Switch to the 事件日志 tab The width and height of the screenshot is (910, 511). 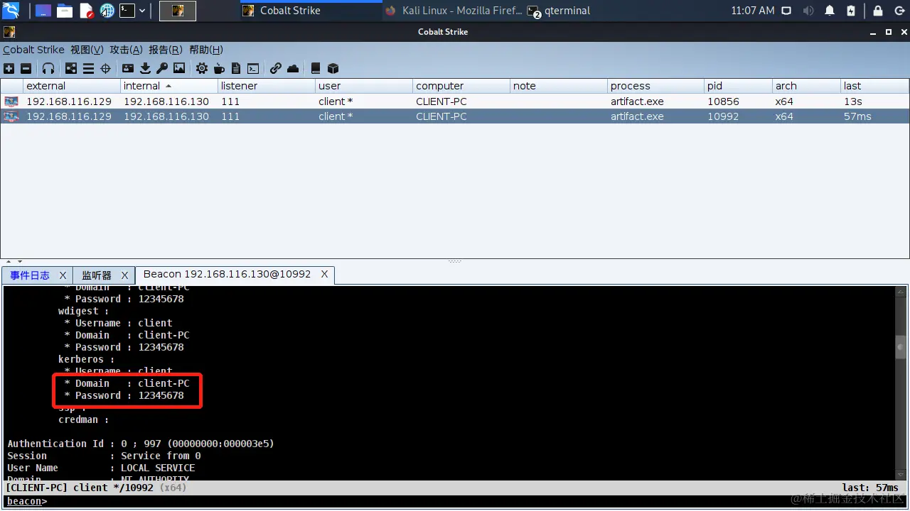point(30,275)
